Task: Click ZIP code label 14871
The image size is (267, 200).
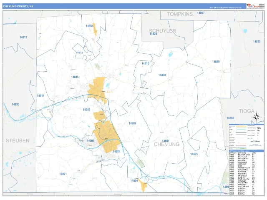Action: click(x=63, y=174)
